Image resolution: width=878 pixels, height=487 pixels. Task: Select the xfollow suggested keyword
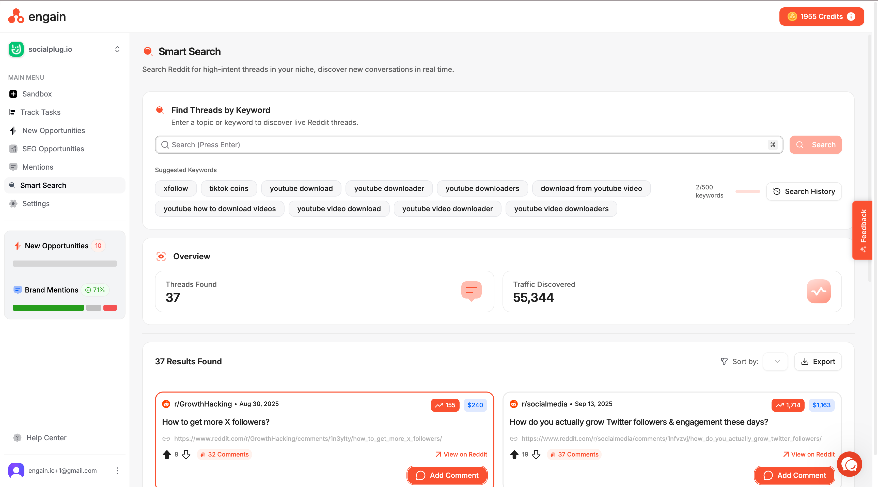pyautogui.click(x=176, y=188)
